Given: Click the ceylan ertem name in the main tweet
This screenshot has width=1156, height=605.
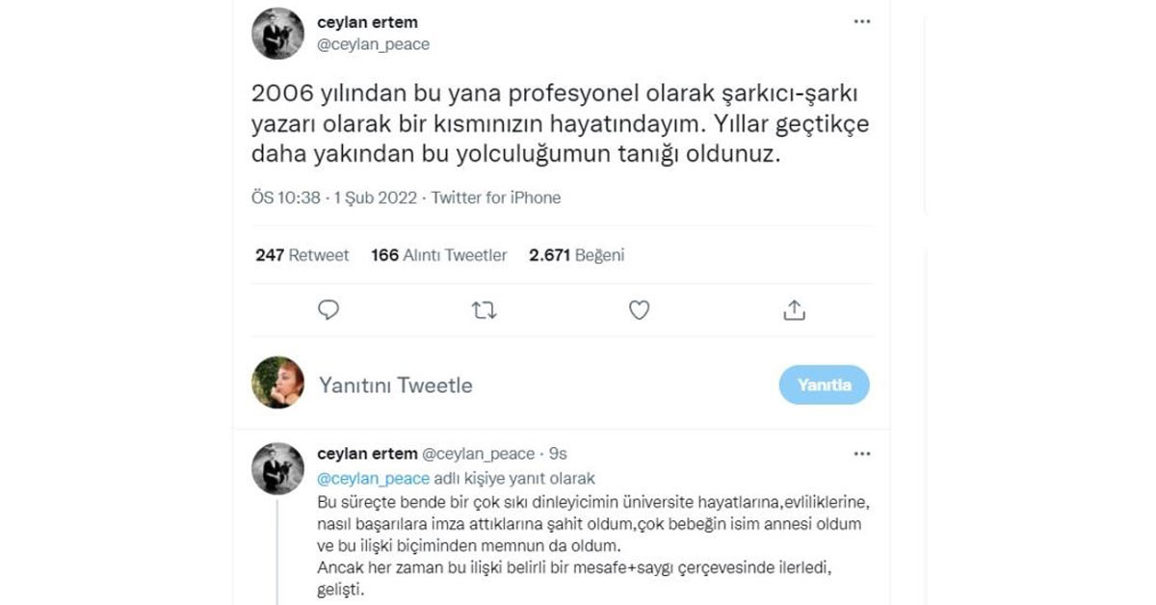Looking at the screenshot, I should (367, 22).
